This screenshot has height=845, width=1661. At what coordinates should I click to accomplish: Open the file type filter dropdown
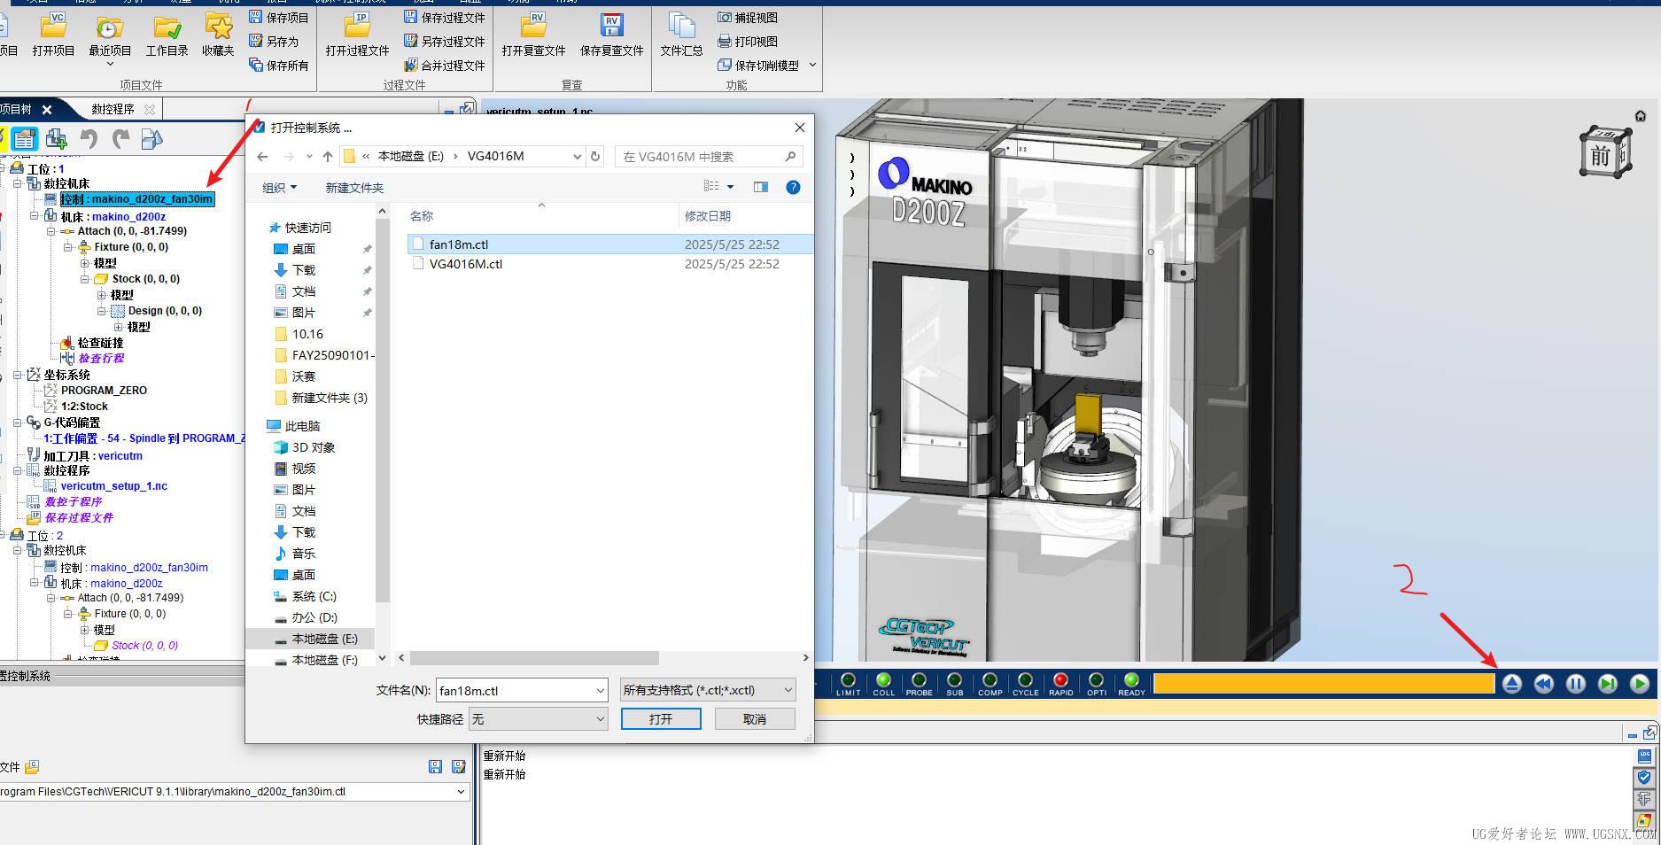707,691
